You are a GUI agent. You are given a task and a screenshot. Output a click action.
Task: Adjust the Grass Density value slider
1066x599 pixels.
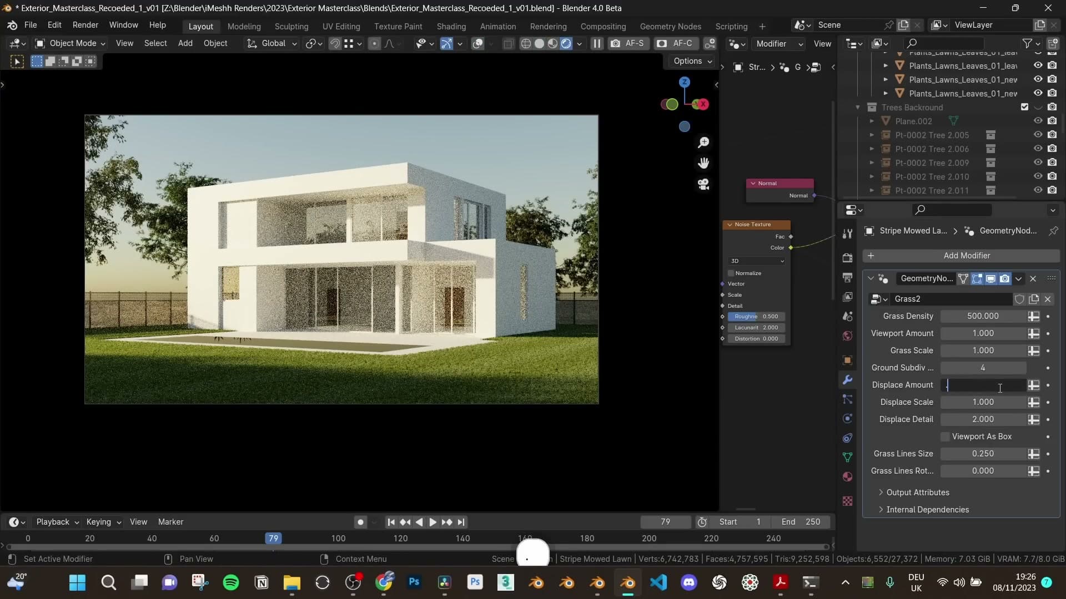(x=983, y=316)
